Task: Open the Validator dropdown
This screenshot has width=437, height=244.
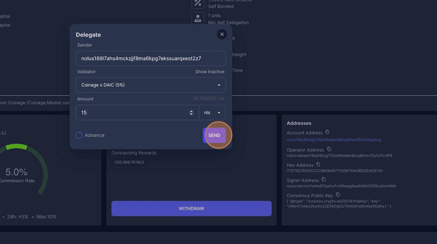Action: click(x=151, y=85)
